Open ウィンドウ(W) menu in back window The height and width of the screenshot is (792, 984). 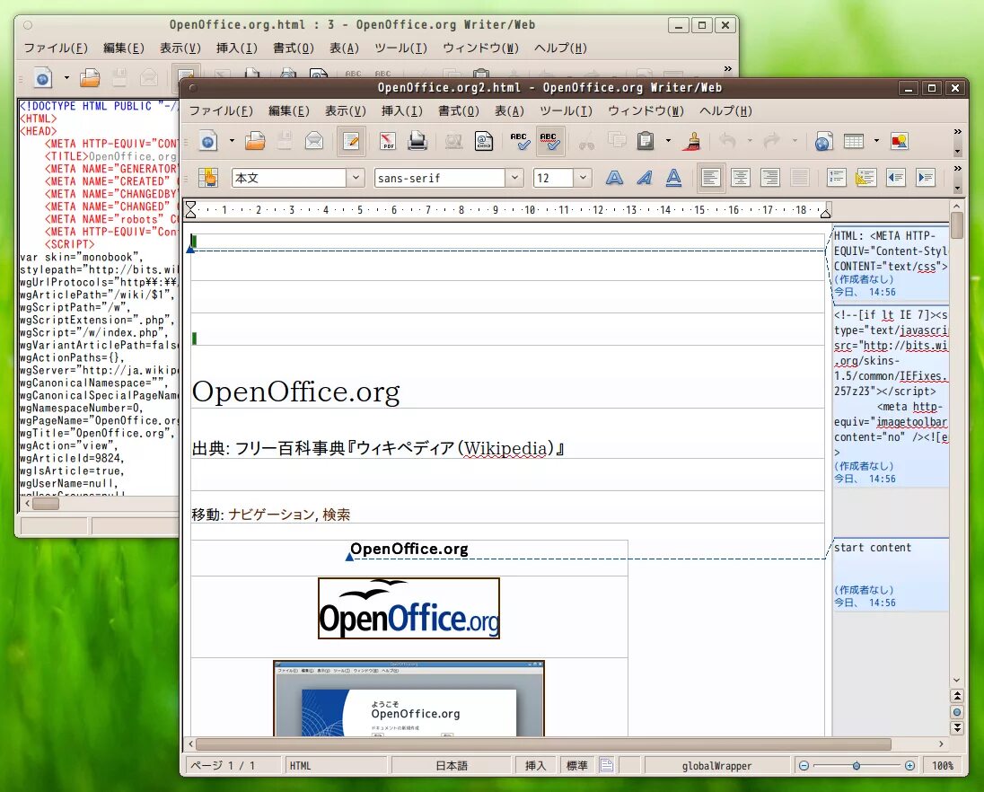(x=480, y=48)
